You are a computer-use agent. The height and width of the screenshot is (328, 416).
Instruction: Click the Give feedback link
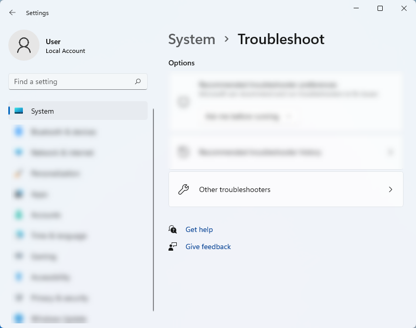(208, 247)
